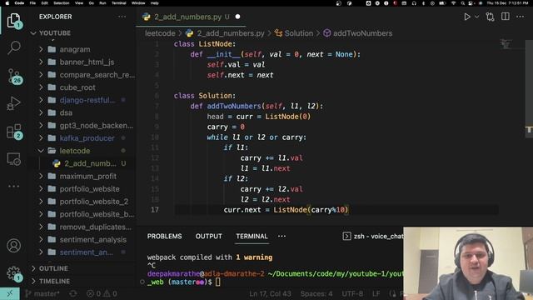
Task: Click leetcode in the breadcrumb
Action: point(160,33)
